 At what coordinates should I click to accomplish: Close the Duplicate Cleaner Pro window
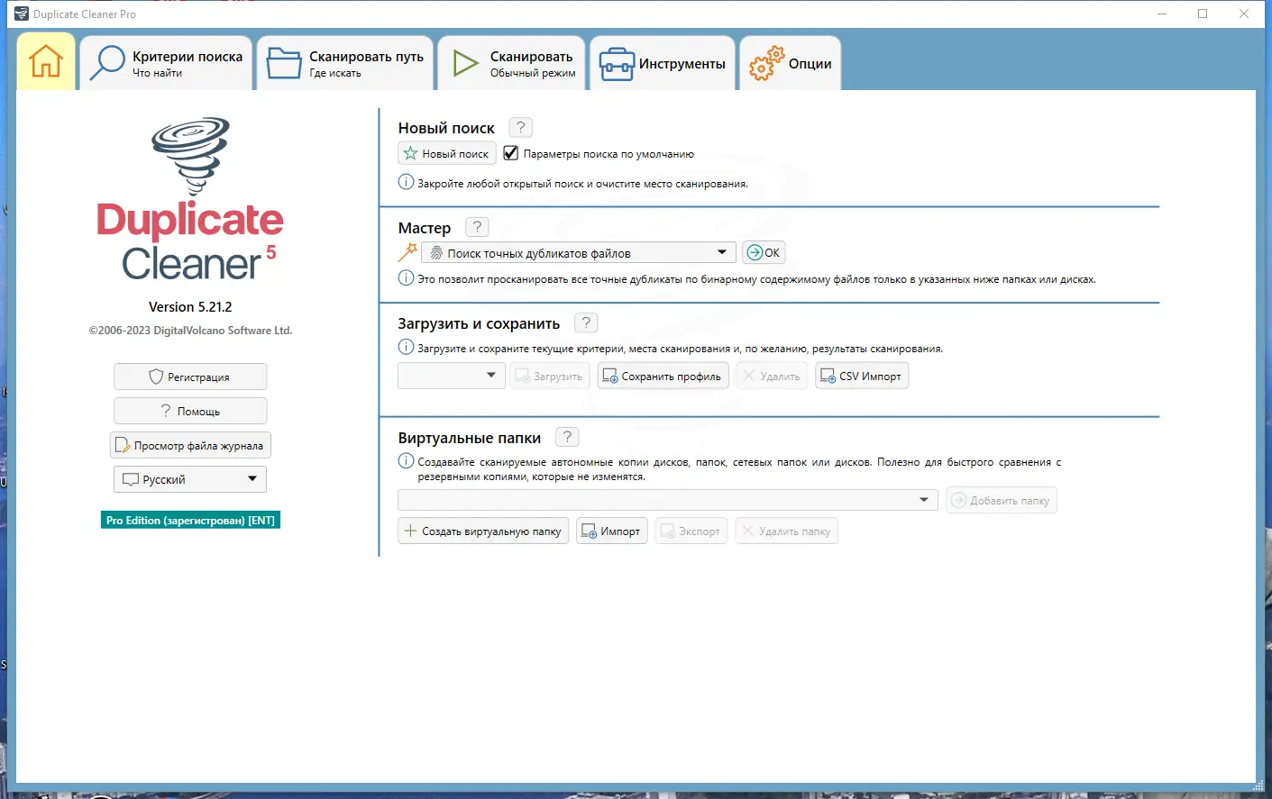click(x=1244, y=14)
